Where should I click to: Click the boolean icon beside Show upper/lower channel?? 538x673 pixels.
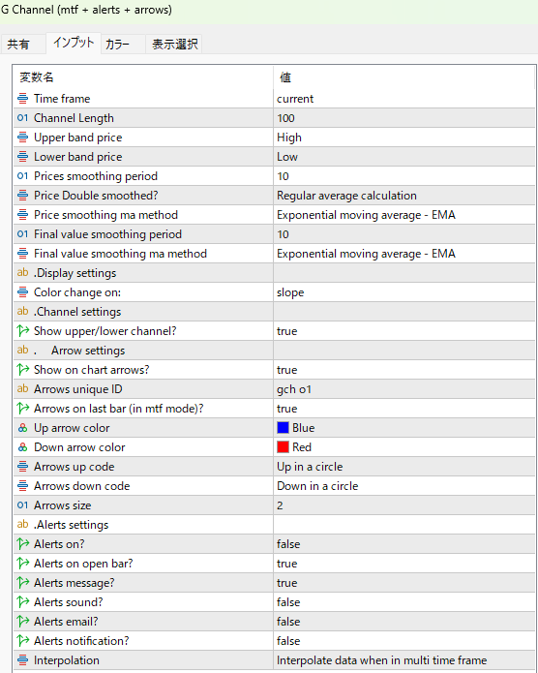click(x=22, y=331)
